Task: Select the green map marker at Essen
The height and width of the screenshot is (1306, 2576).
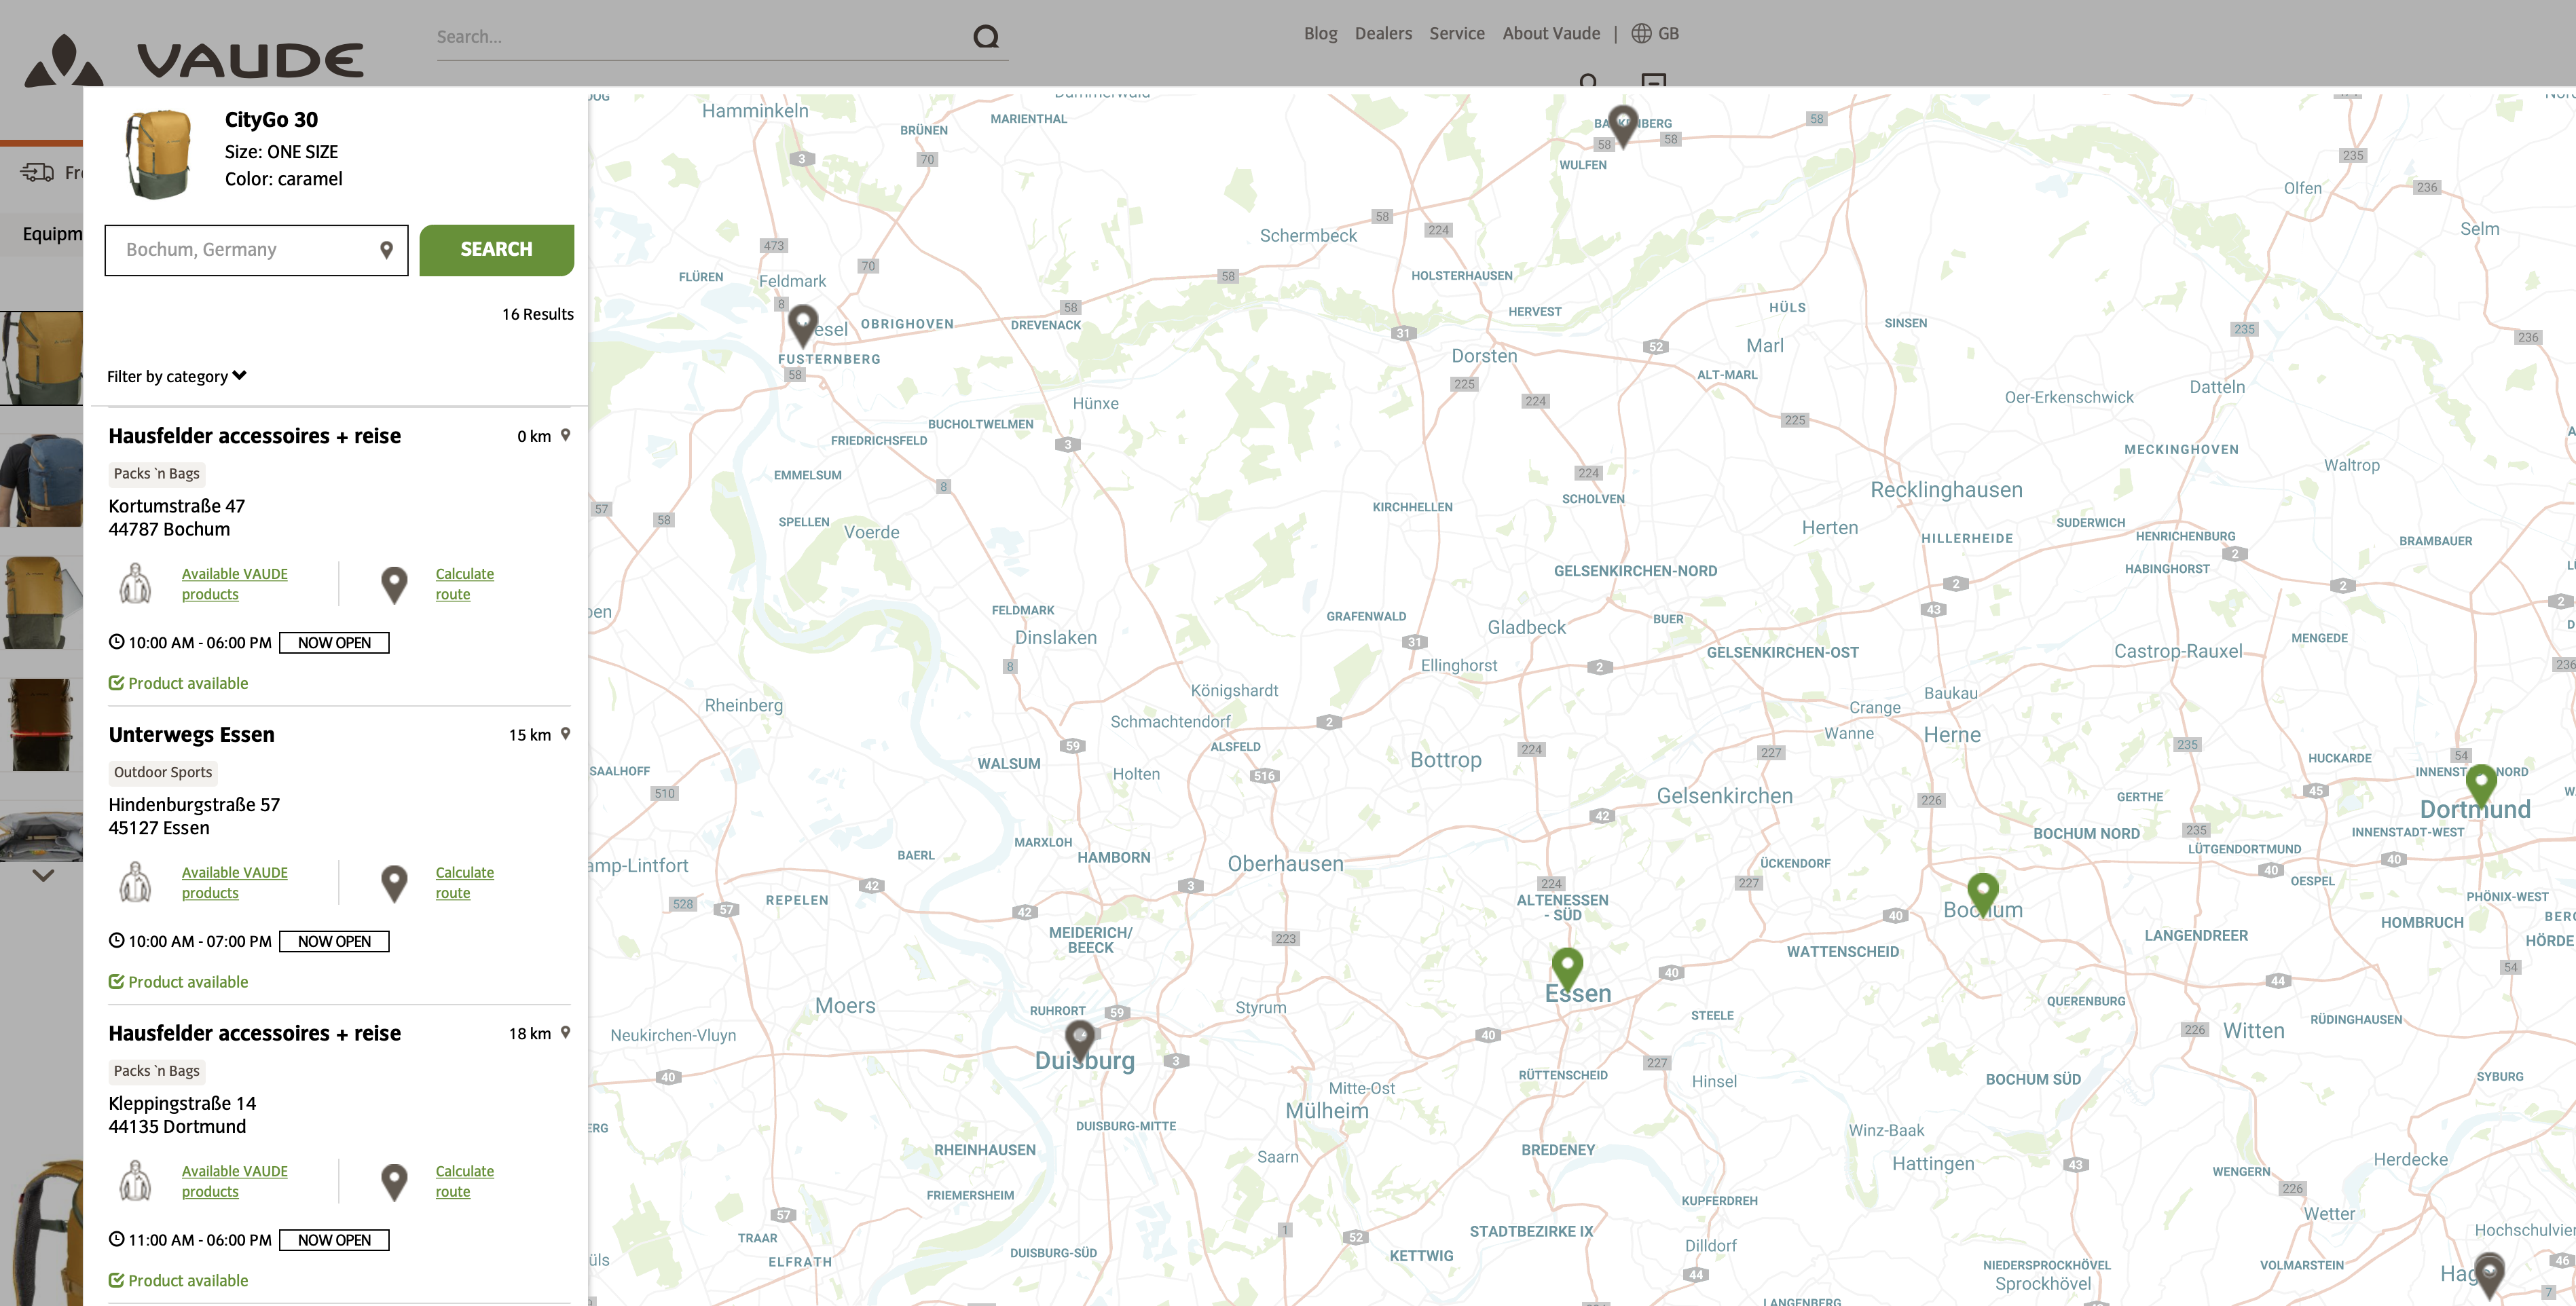Action: click(1567, 968)
